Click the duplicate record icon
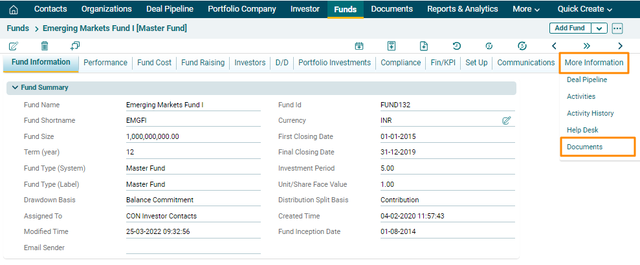Viewport: 640px width, 265px height. coord(75,46)
